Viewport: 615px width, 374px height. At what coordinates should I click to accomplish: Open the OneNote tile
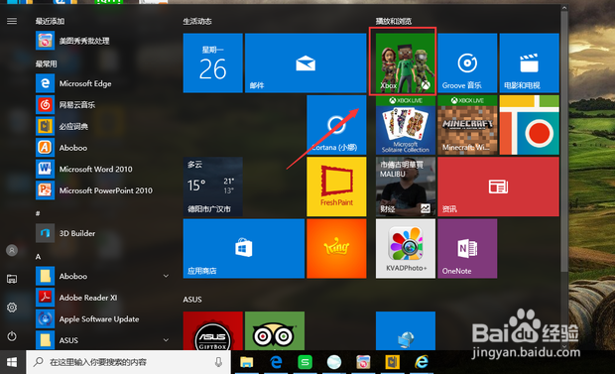pyautogui.click(x=467, y=248)
